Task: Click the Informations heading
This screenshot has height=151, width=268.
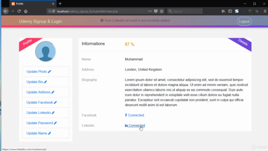Action: pos(93,44)
